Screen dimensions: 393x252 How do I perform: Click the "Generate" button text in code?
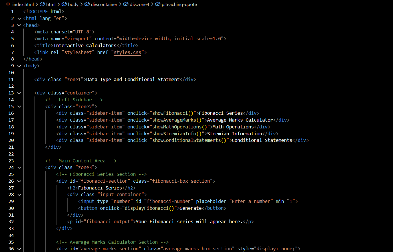point(191,208)
